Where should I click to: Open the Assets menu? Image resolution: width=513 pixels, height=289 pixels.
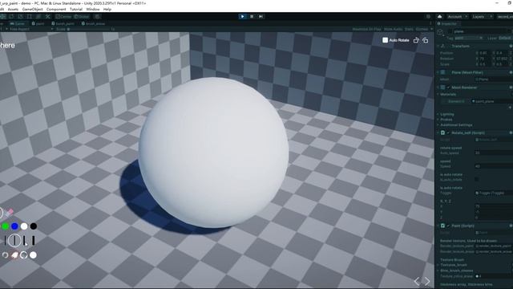pos(13,9)
